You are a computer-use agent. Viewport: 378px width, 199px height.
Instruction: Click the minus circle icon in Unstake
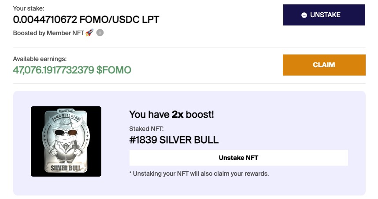point(304,15)
